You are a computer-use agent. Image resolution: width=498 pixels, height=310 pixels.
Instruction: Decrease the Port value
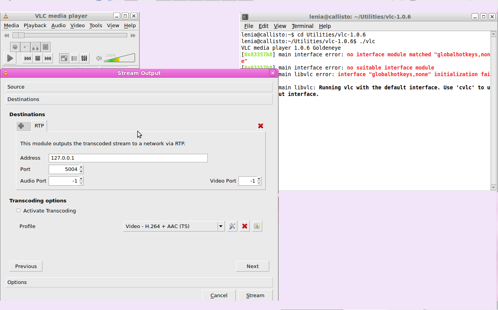(x=81, y=171)
